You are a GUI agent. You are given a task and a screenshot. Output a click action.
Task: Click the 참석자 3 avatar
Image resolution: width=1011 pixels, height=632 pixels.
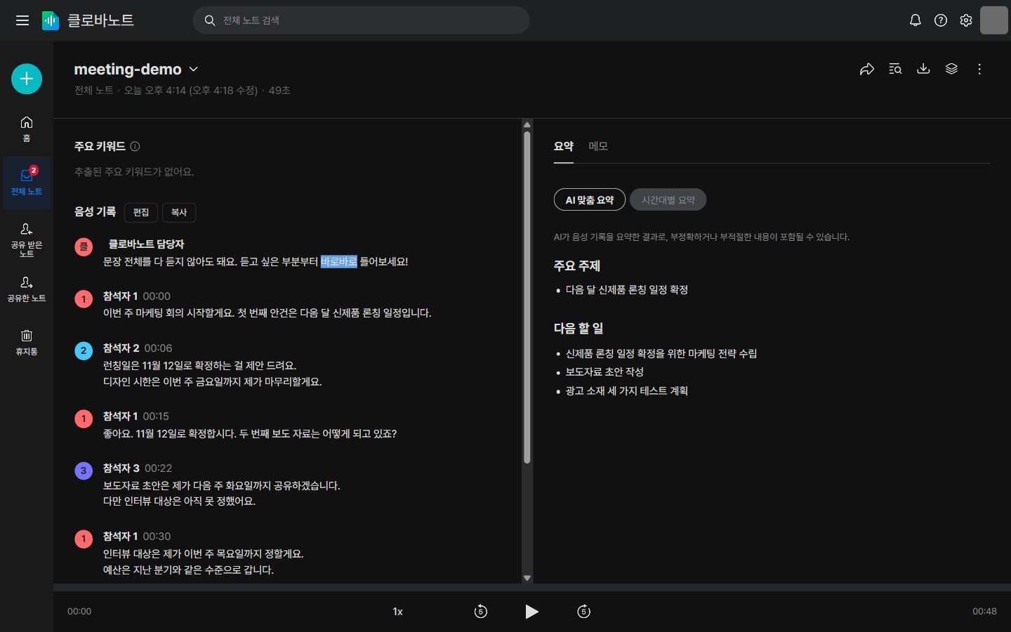[x=84, y=470]
